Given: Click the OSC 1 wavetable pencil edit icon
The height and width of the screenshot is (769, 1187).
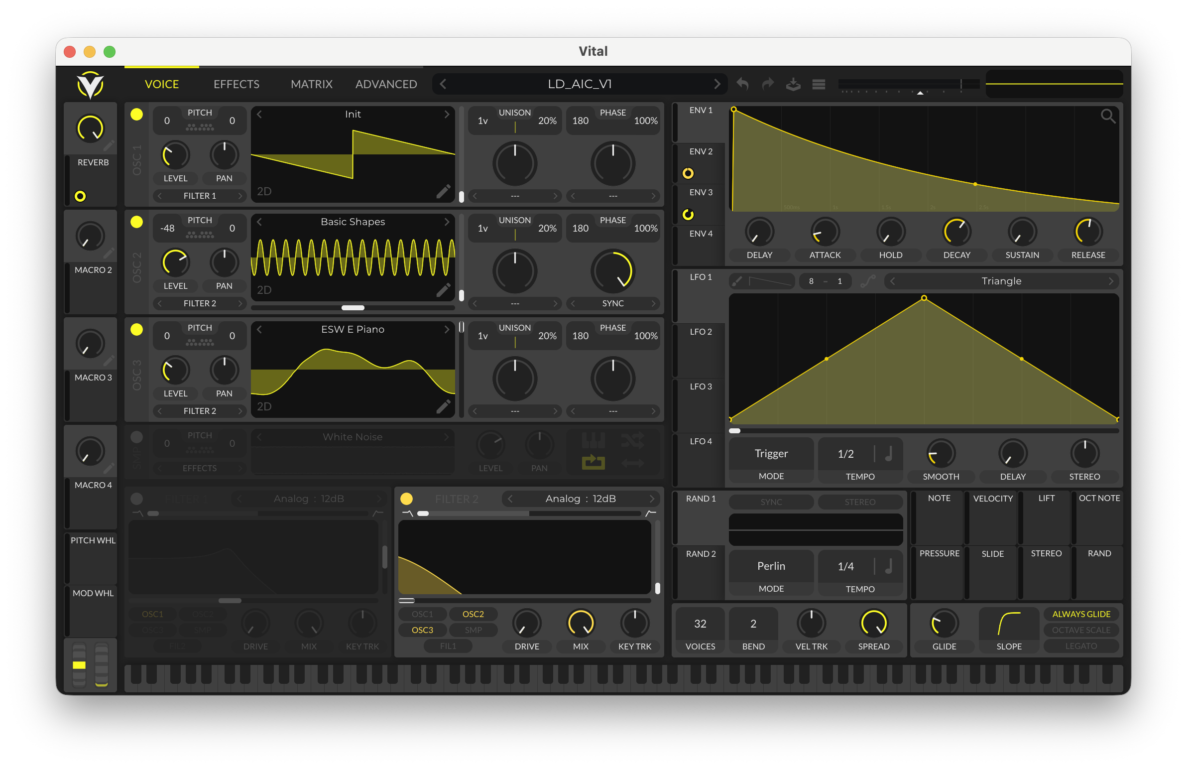Looking at the screenshot, I should tap(443, 192).
